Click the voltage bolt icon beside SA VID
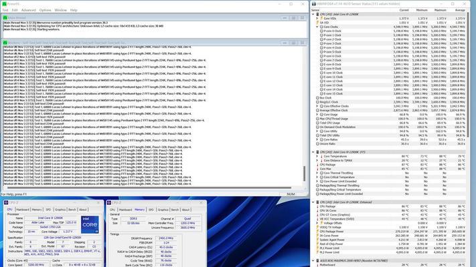 coord(317,23)
